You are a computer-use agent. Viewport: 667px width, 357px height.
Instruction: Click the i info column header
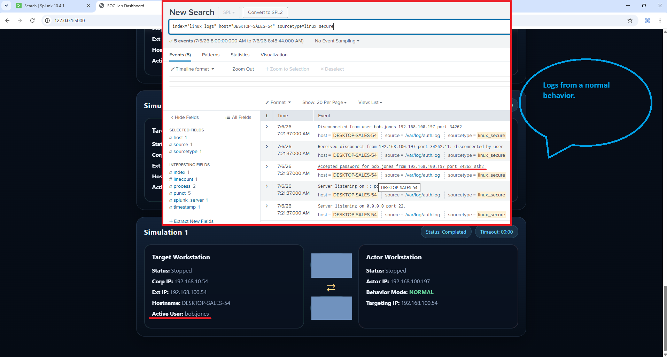[267, 116]
